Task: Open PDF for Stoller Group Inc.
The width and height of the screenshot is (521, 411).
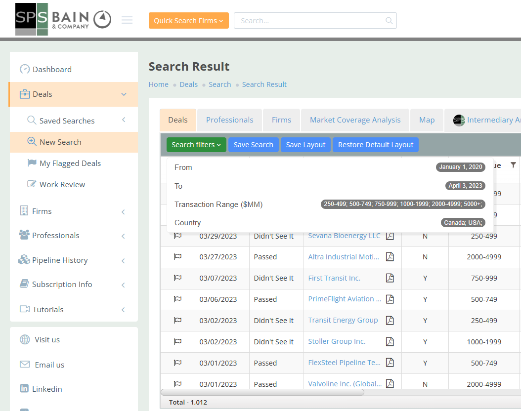Action: (390, 342)
